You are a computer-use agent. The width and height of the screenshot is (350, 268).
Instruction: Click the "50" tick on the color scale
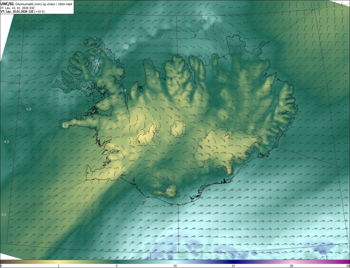pos(348,266)
